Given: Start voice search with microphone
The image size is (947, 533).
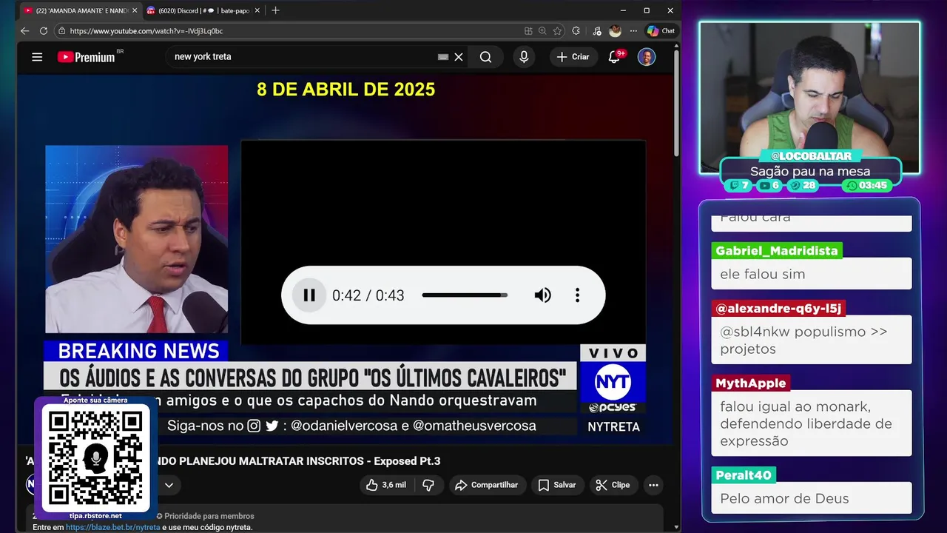Looking at the screenshot, I should coord(524,57).
